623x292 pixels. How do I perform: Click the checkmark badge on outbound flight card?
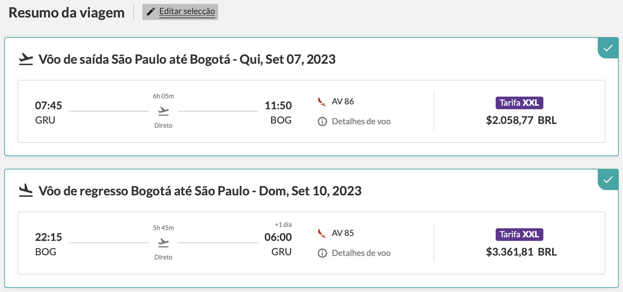pos(608,48)
